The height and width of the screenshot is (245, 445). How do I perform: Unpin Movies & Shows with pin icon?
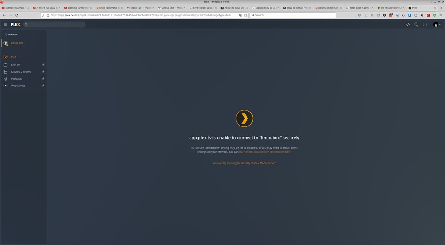(43, 72)
